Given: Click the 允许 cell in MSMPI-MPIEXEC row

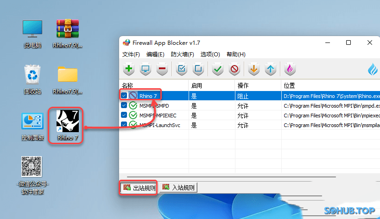Looking at the screenshot, I should 258,116.
